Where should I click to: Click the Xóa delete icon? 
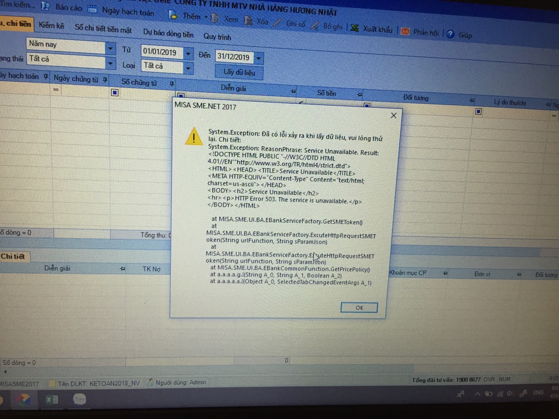pos(248,20)
